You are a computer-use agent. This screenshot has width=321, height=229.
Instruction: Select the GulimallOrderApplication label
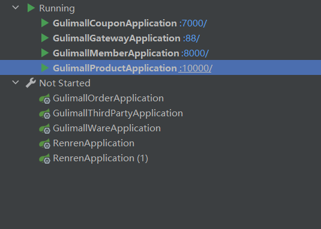108,98
